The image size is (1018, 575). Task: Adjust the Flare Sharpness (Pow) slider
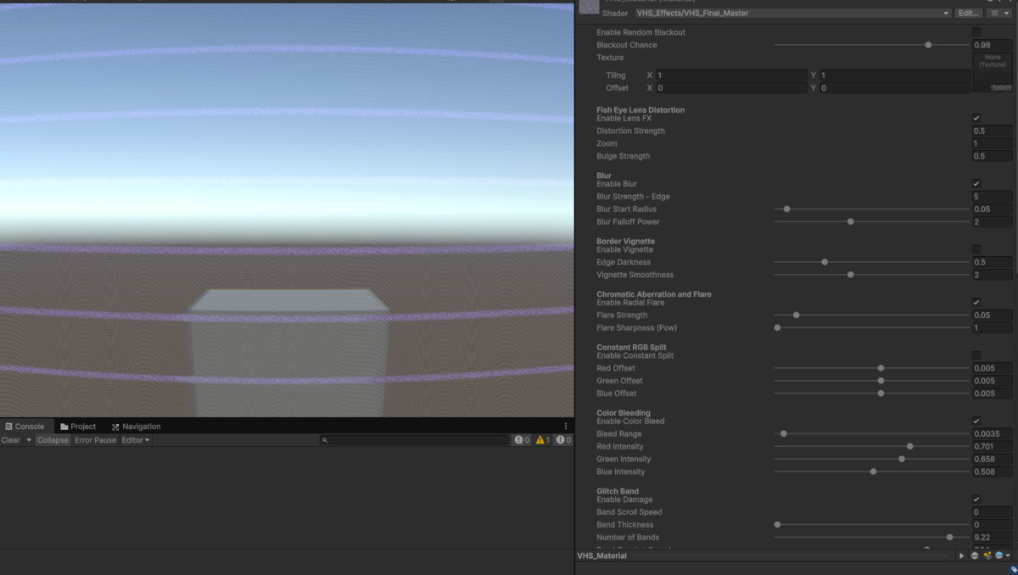(871, 328)
